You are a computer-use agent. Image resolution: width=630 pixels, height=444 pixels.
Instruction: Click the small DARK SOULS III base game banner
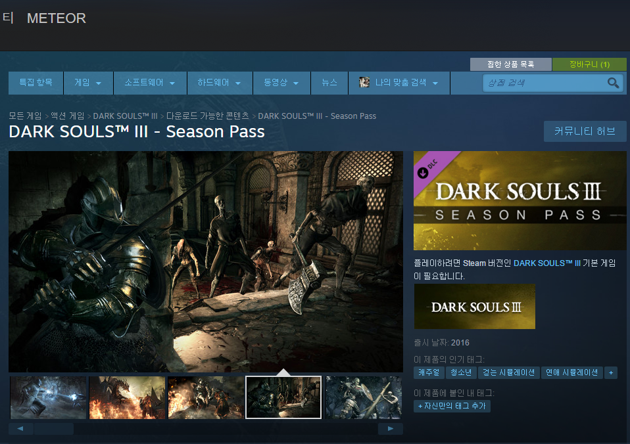tap(475, 307)
